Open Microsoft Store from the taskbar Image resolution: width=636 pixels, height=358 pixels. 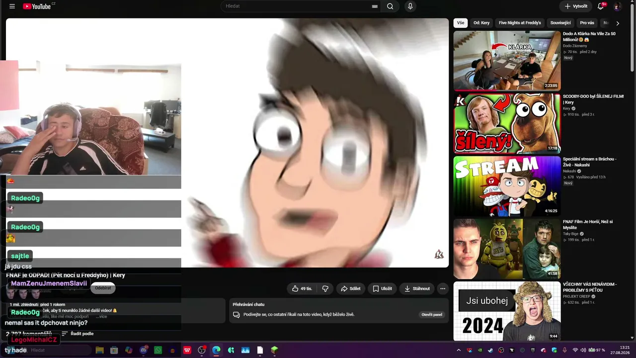coord(114,350)
